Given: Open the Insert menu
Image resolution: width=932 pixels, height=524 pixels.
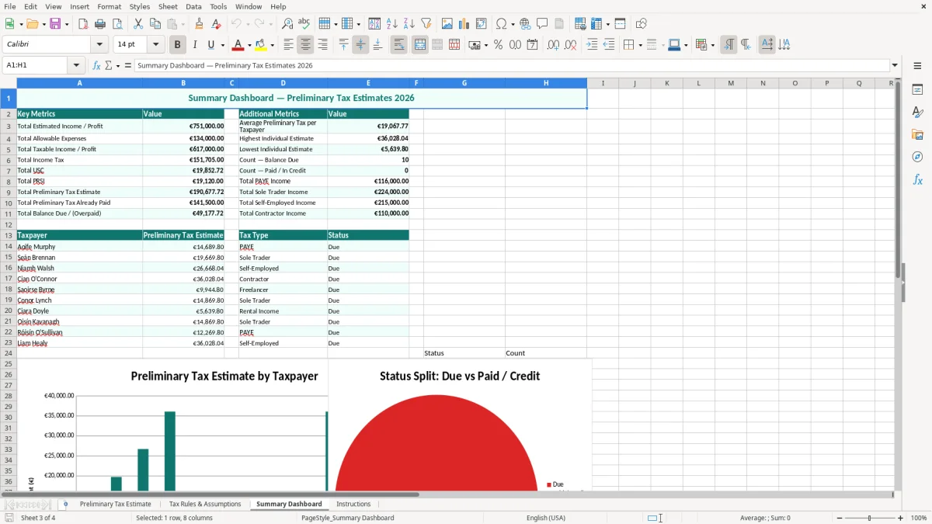Looking at the screenshot, I should (x=80, y=6).
